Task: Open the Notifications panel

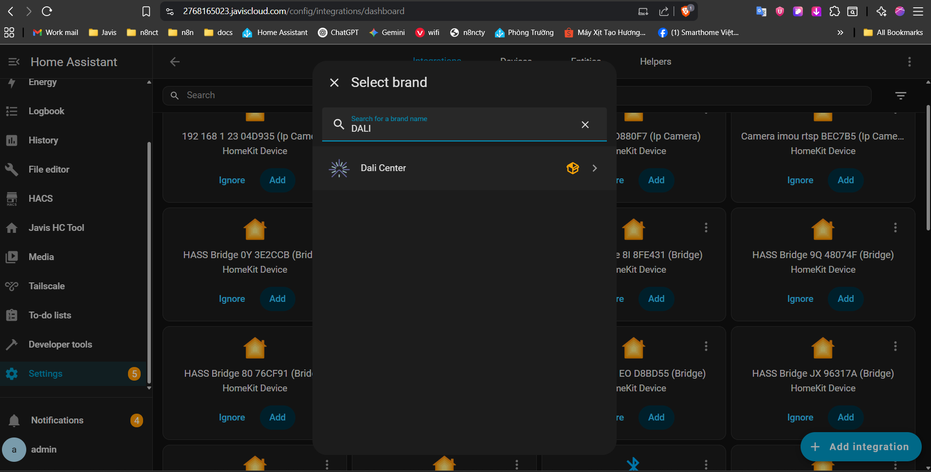Action: pos(57,420)
